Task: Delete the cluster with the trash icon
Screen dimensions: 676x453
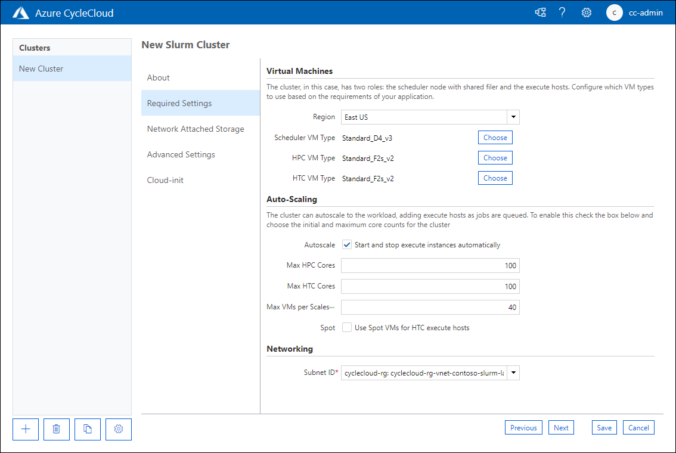Action: pos(56,429)
